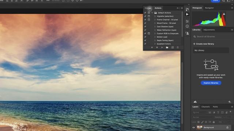Open the Properties panel dock icon

(187, 21)
